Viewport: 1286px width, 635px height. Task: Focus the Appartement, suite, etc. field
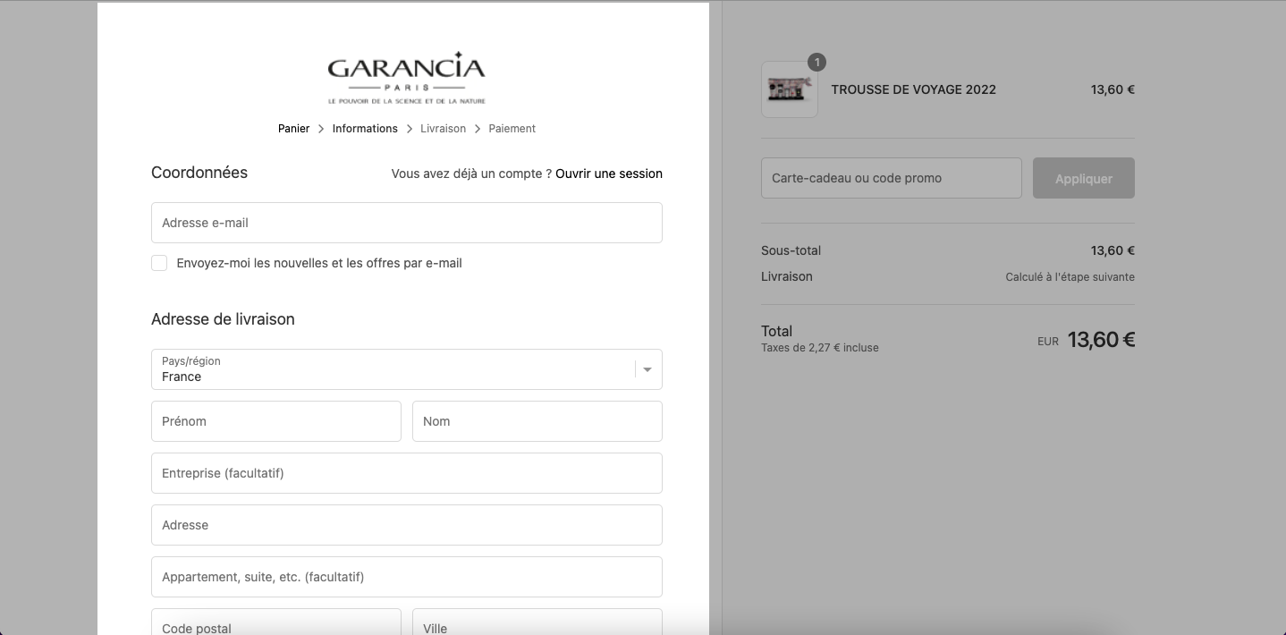[407, 577]
